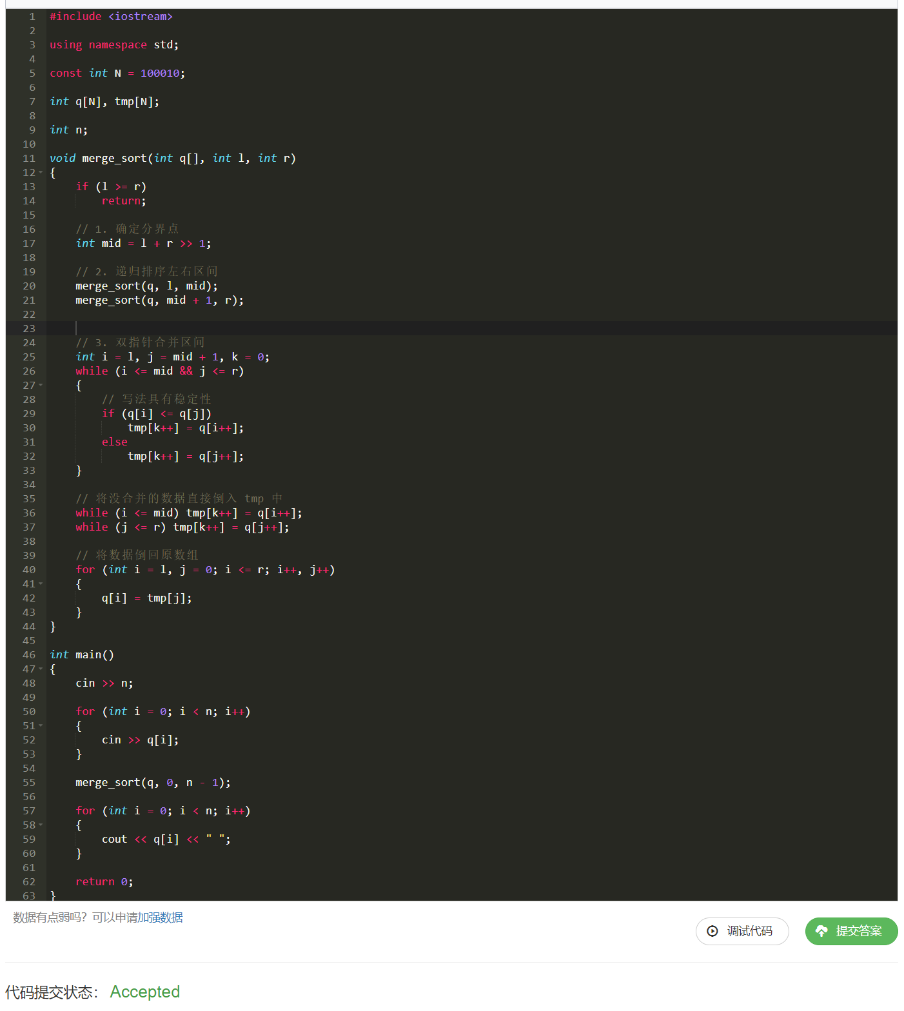Click the 提交答案 submit answer button
The width and height of the screenshot is (904, 1011).
click(x=851, y=931)
